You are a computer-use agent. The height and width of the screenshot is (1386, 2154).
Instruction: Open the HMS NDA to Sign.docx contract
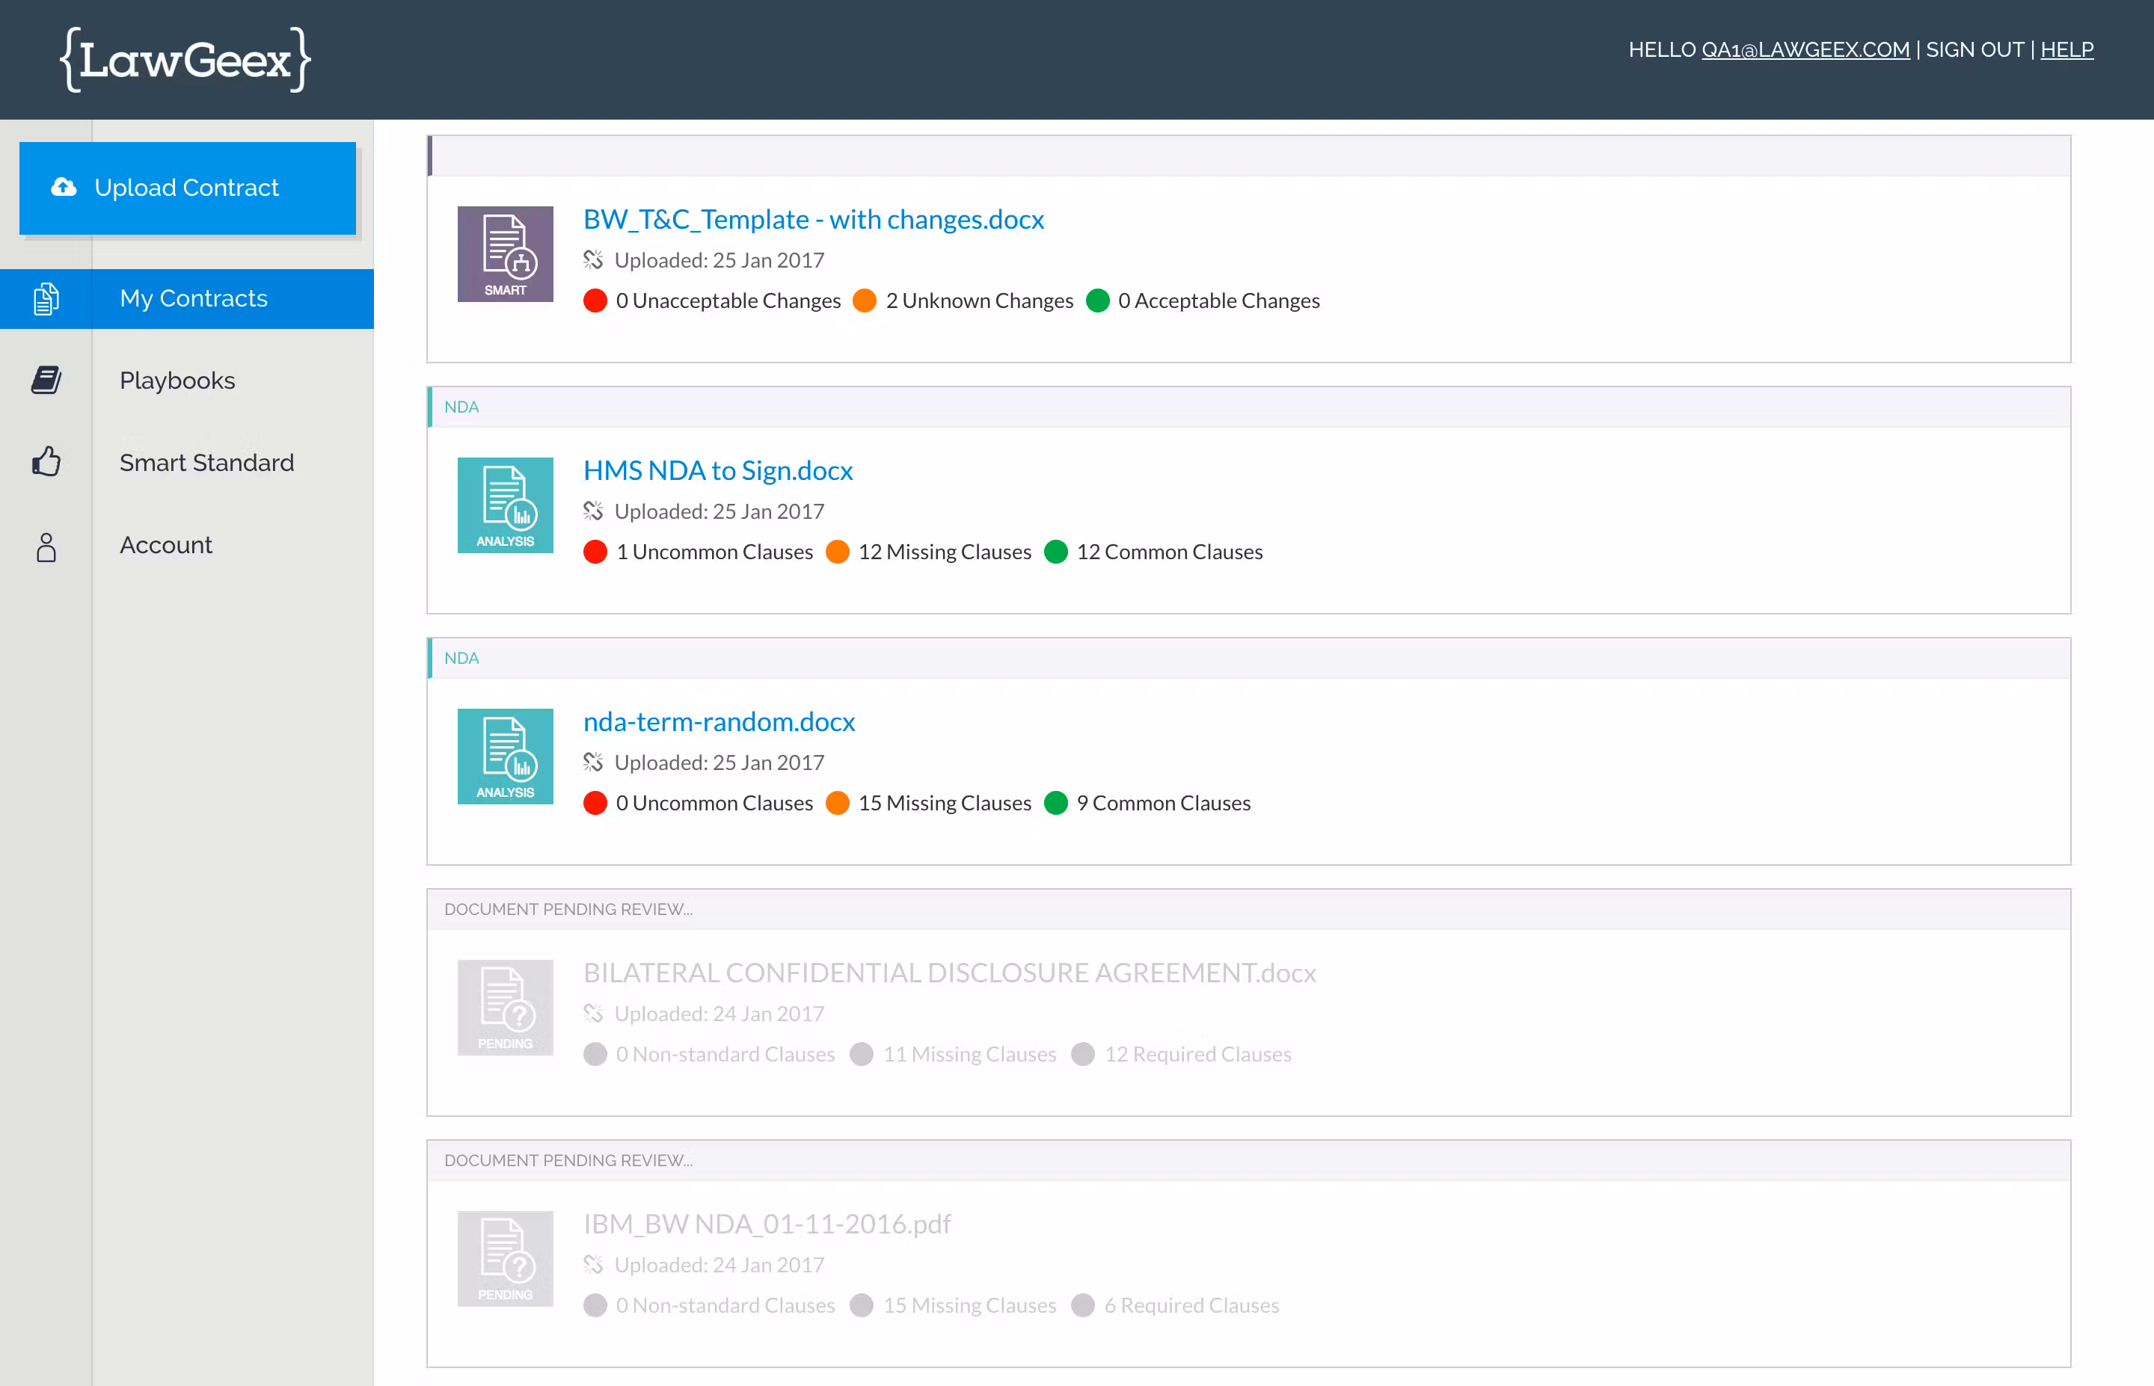point(717,471)
